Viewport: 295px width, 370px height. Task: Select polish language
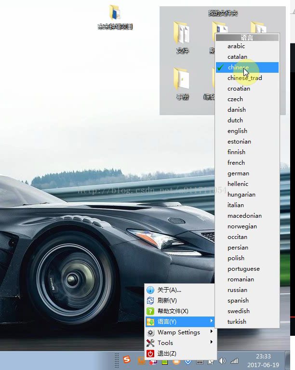(x=247, y=258)
